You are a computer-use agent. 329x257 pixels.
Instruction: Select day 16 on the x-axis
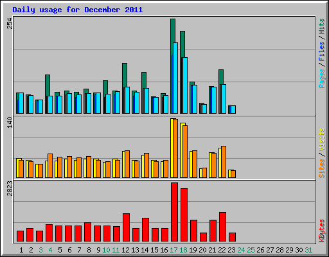pyautogui.click(x=164, y=250)
